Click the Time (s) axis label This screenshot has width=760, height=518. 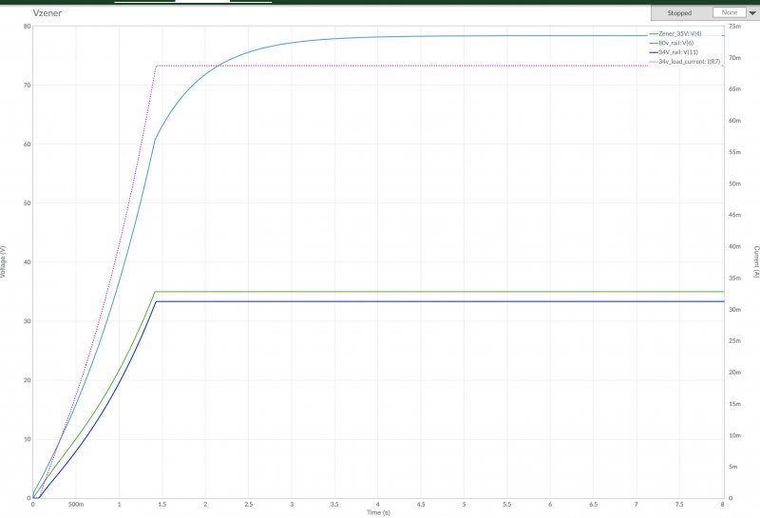(378, 512)
